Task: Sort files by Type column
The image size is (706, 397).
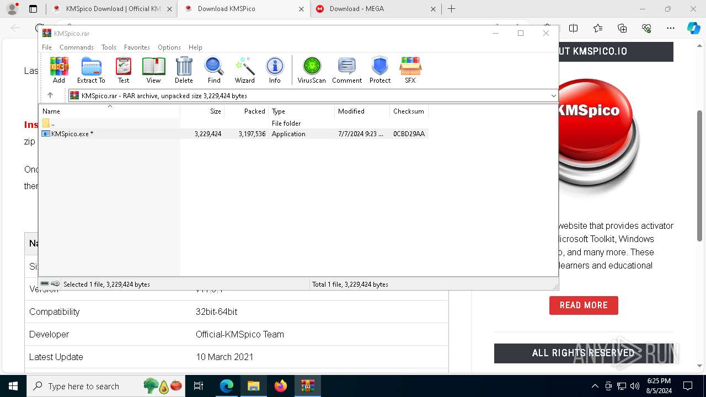Action: point(302,111)
